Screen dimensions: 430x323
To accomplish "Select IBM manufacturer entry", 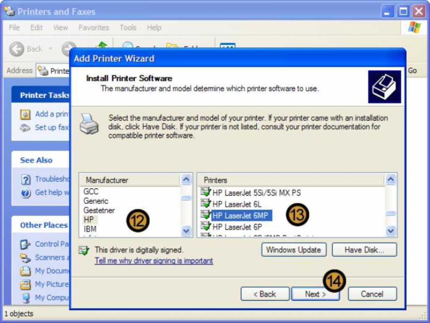I will (90, 229).
